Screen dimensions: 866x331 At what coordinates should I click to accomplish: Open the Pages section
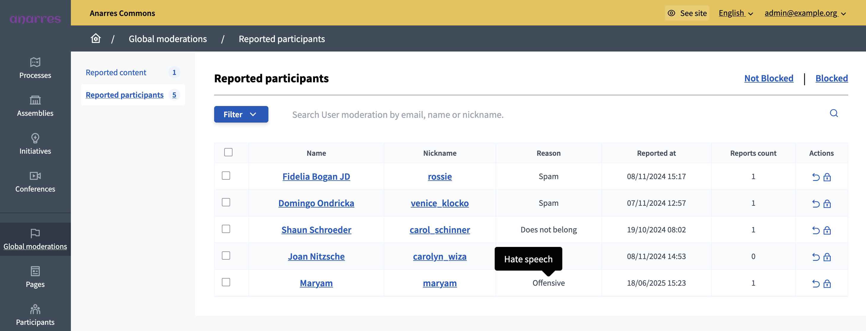pos(35,277)
